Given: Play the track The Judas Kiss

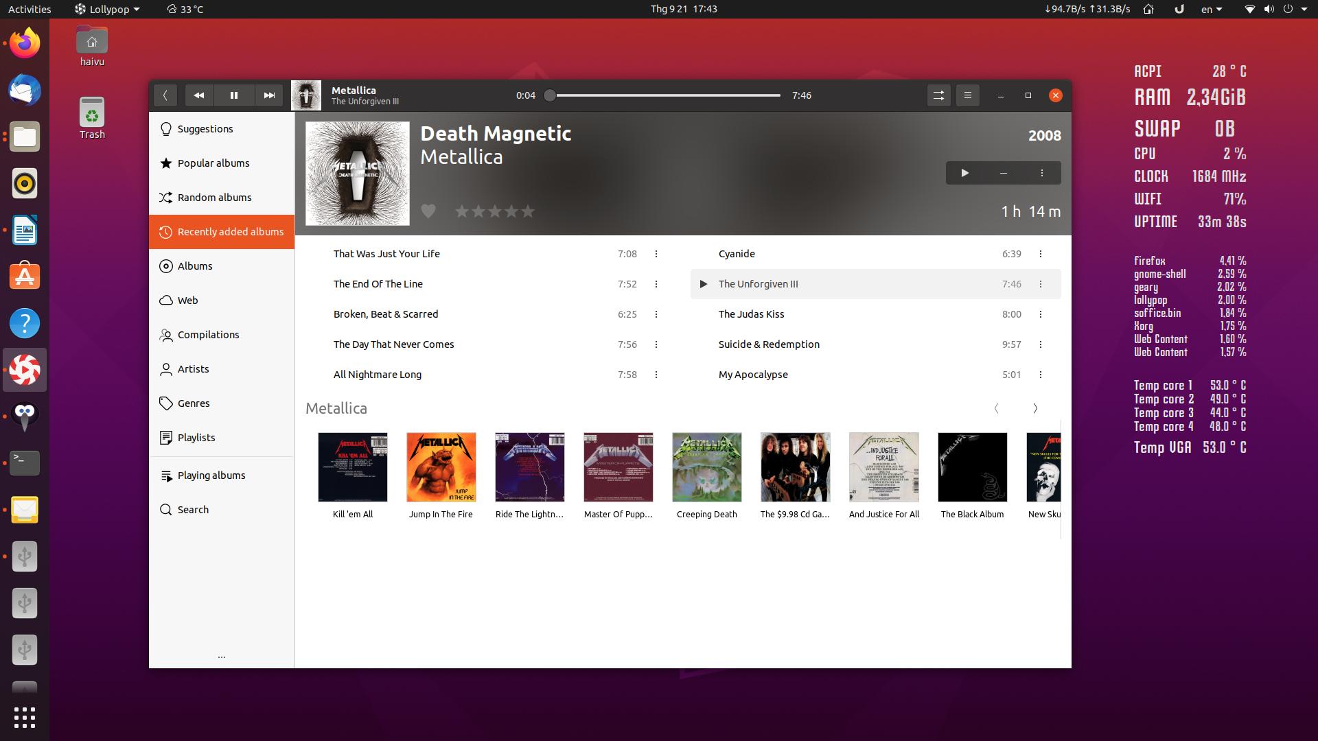Looking at the screenshot, I should tap(751, 314).
